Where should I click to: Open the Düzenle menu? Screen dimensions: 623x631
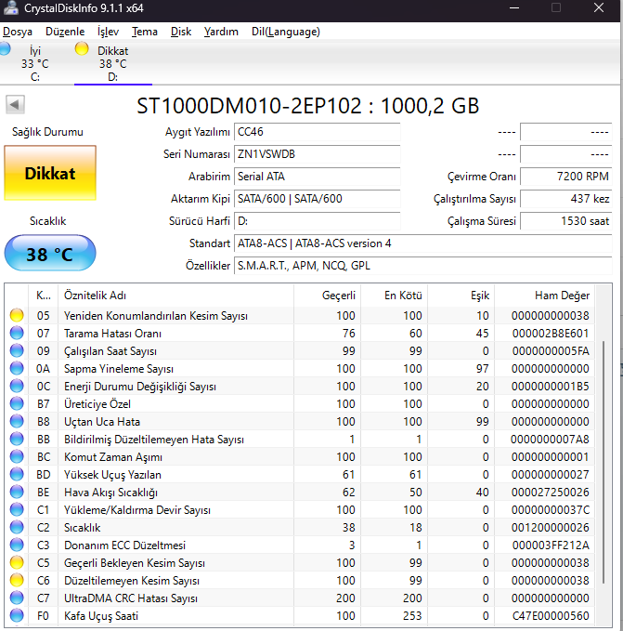[65, 32]
